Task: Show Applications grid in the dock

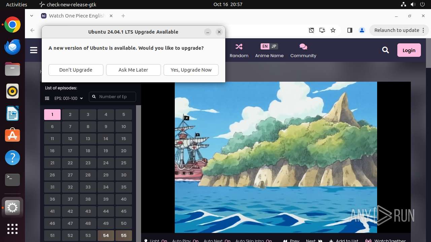Action: click(x=12, y=229)
